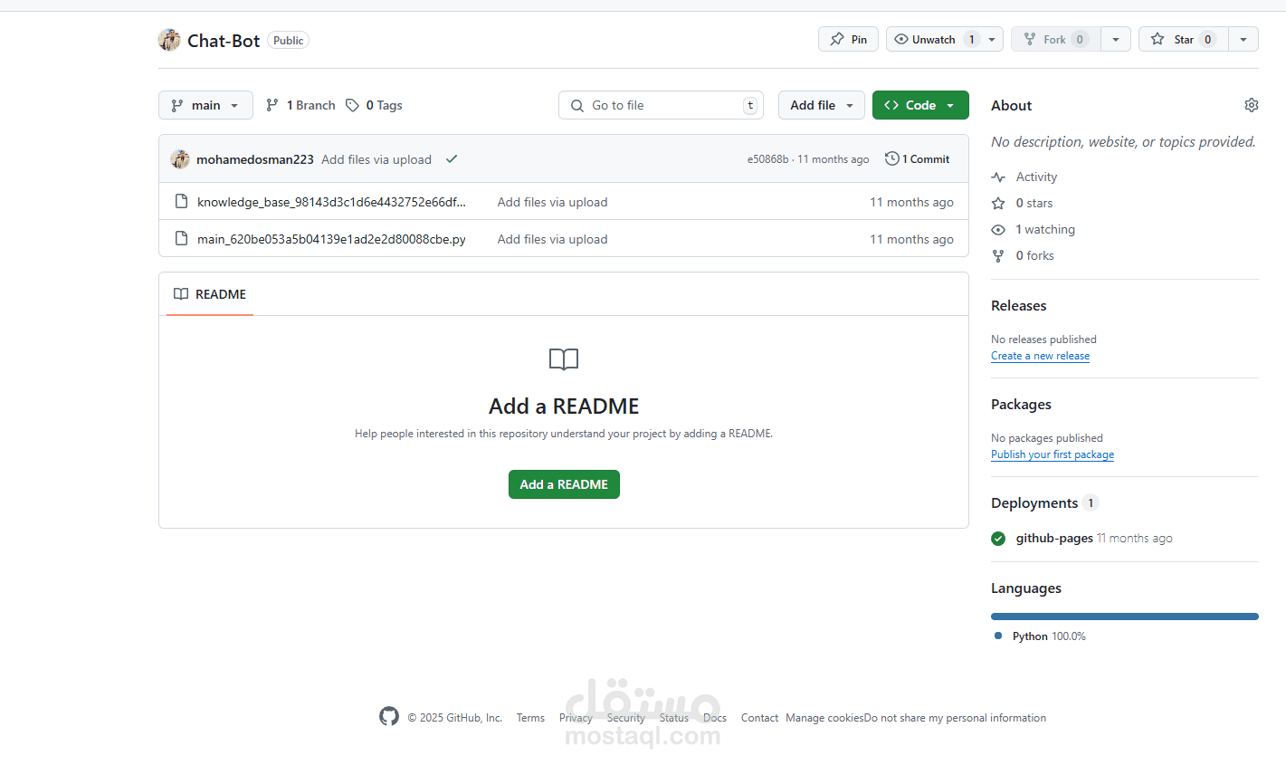1286x765 pixels.
Task: Open Do not share my personal information link
Action: 955,718
